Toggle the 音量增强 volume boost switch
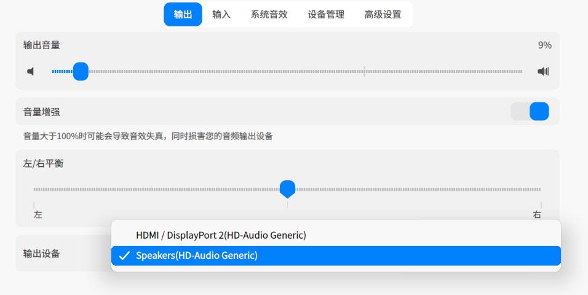 tap(530, 112)
